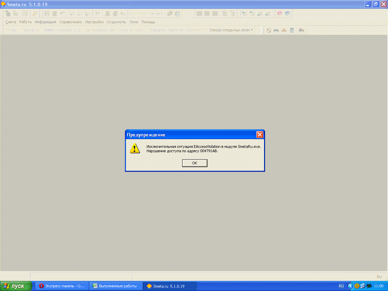Click the second green up-arrow rows icon

(x=252, y=13)
